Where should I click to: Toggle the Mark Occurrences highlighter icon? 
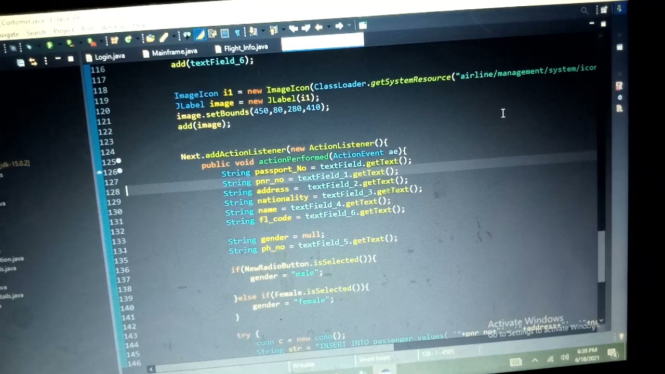pyautogui.click(x=200, y=34)
